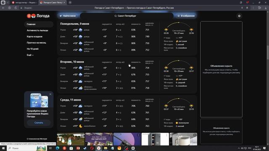The image size is (269, 151).
Task: Click the upper Объявление скрыто panel
Action: pos(221,69)
